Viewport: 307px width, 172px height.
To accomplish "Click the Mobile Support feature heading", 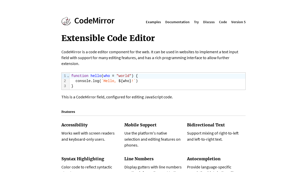I will (x=140, y=125).
